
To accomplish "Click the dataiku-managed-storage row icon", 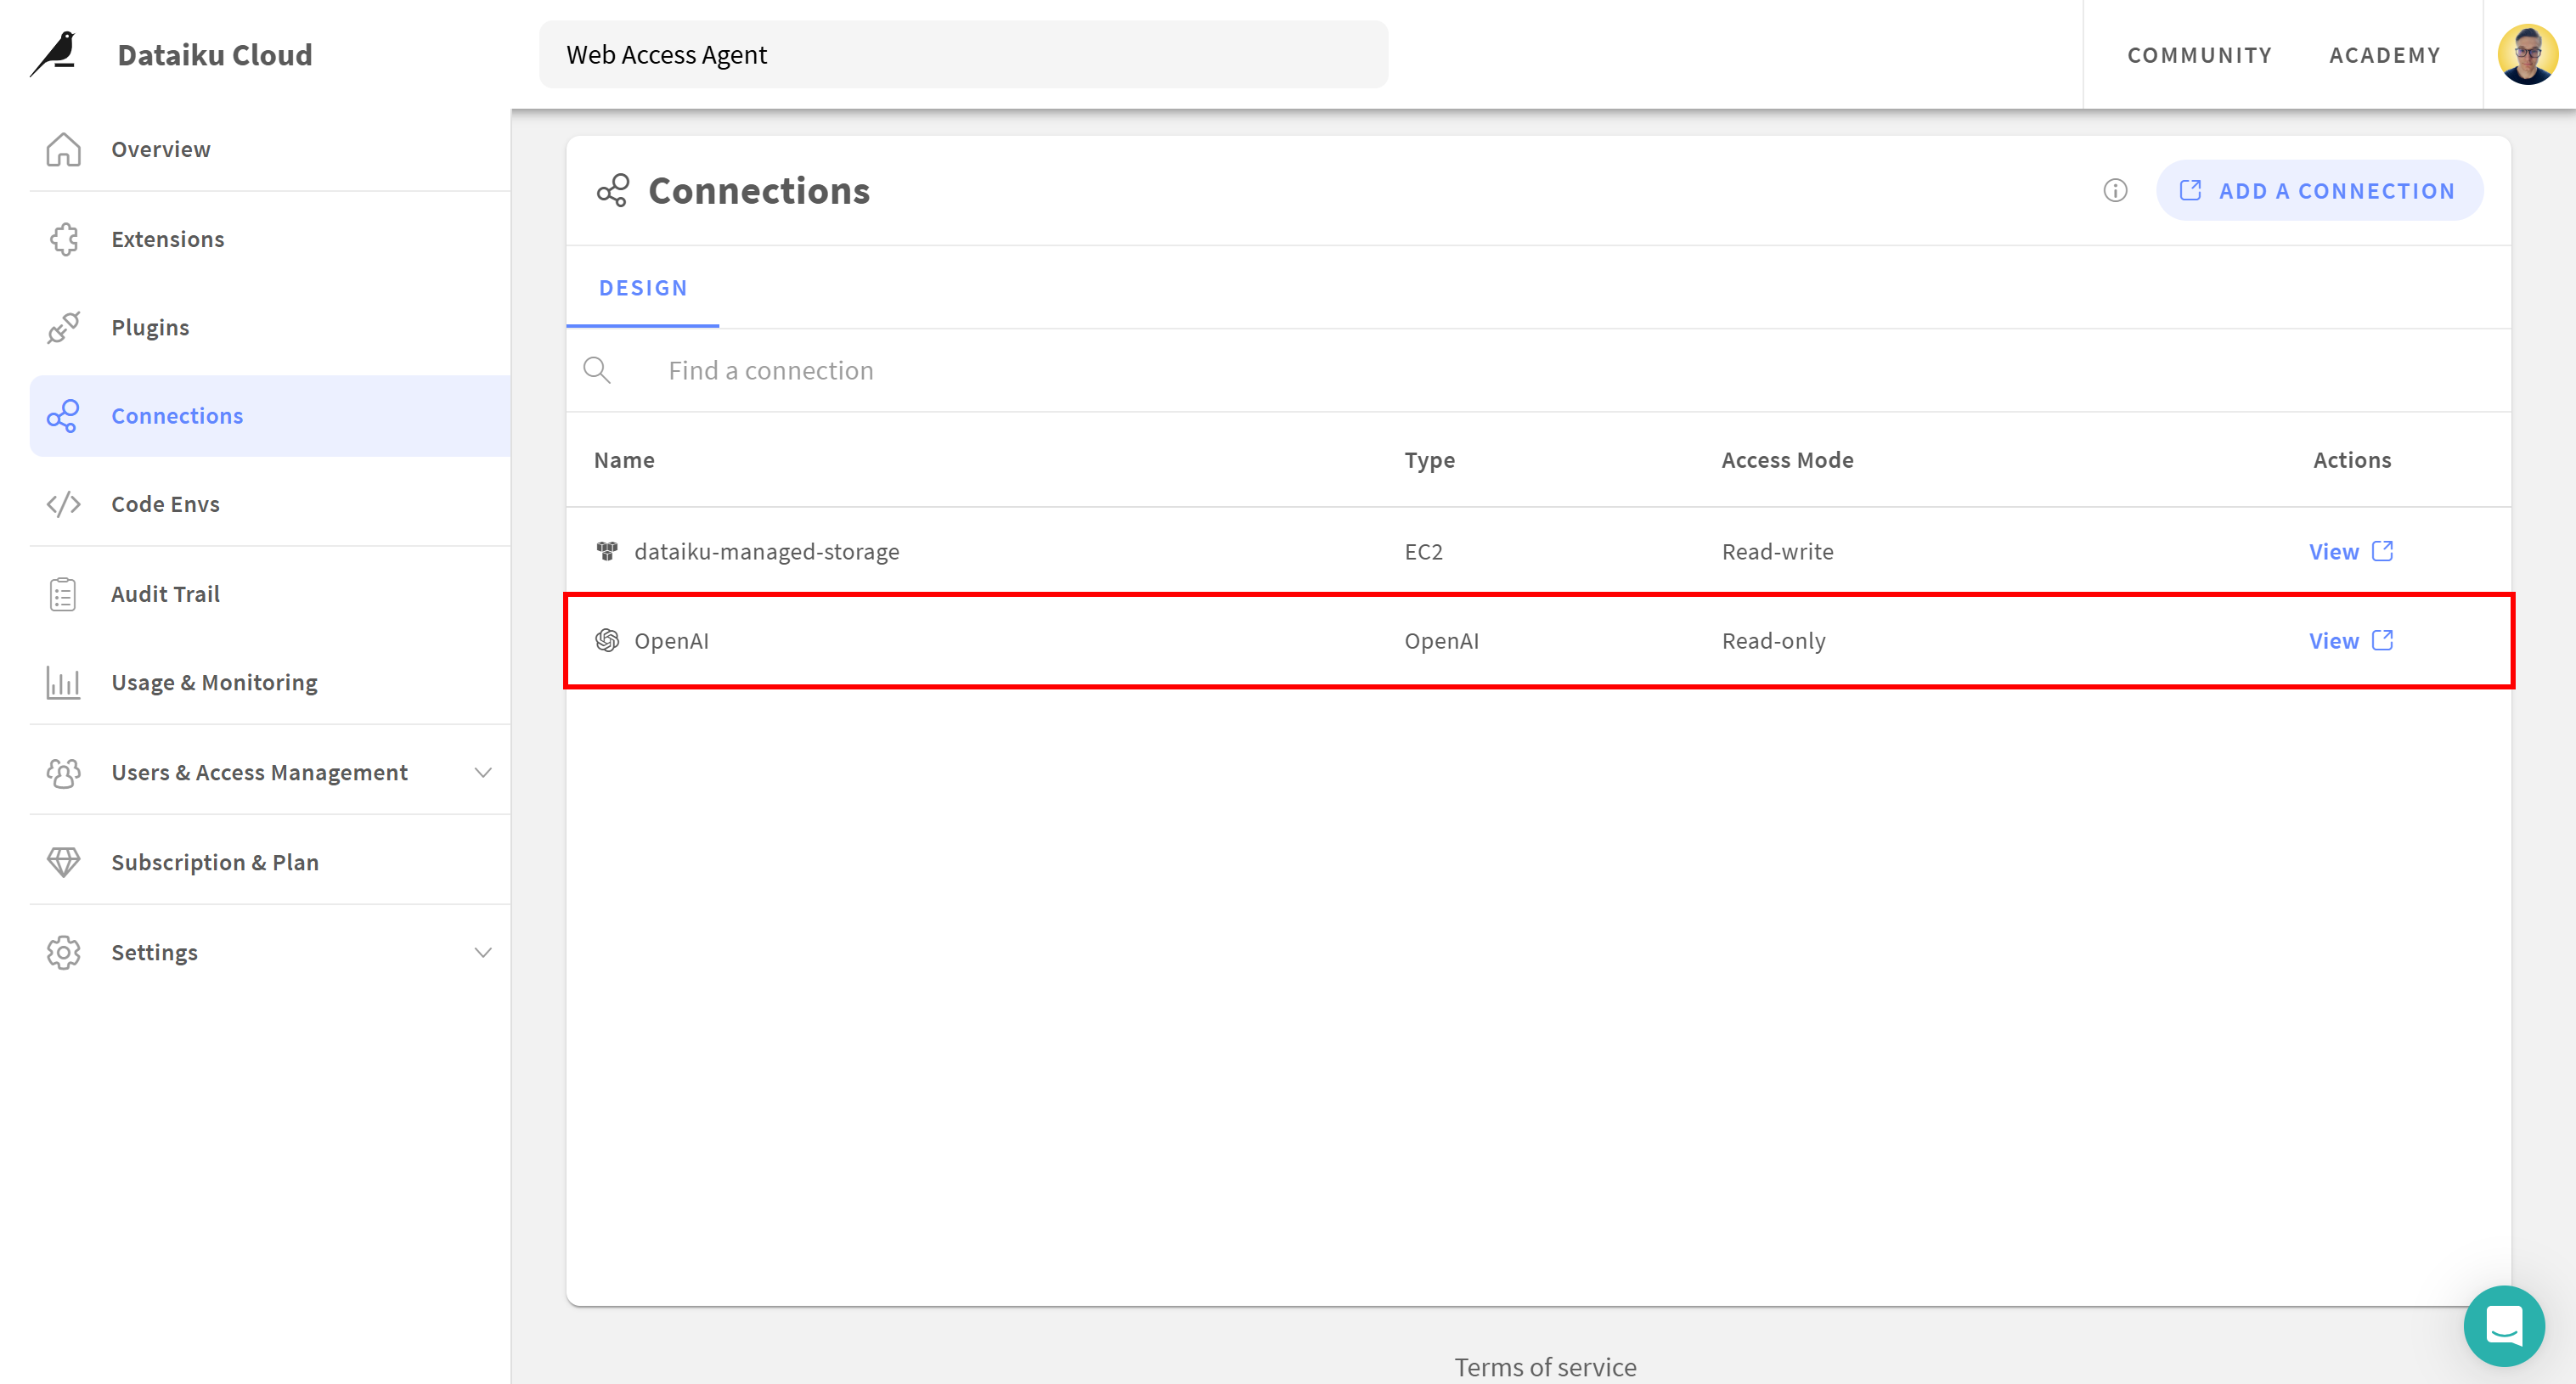I will (x=607, y=551).
